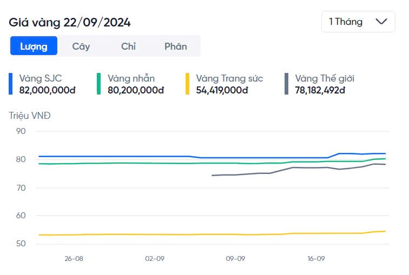
Task: Click the 82,000,000đ SJC price value
Action: [47, 90]
